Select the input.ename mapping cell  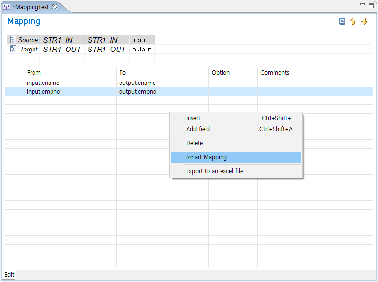(x=43, y=83)
